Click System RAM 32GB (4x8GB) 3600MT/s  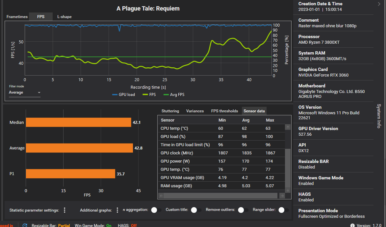[322, 59]
